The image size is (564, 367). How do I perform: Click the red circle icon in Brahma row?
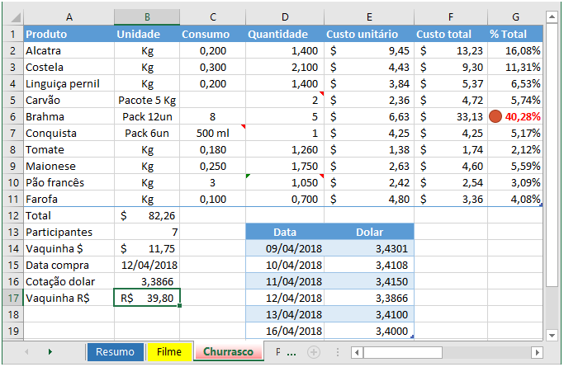pyautogui.click(x=496, y=116)
